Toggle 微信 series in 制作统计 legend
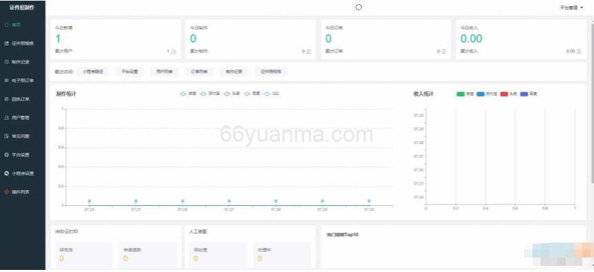 pos(189,94)
